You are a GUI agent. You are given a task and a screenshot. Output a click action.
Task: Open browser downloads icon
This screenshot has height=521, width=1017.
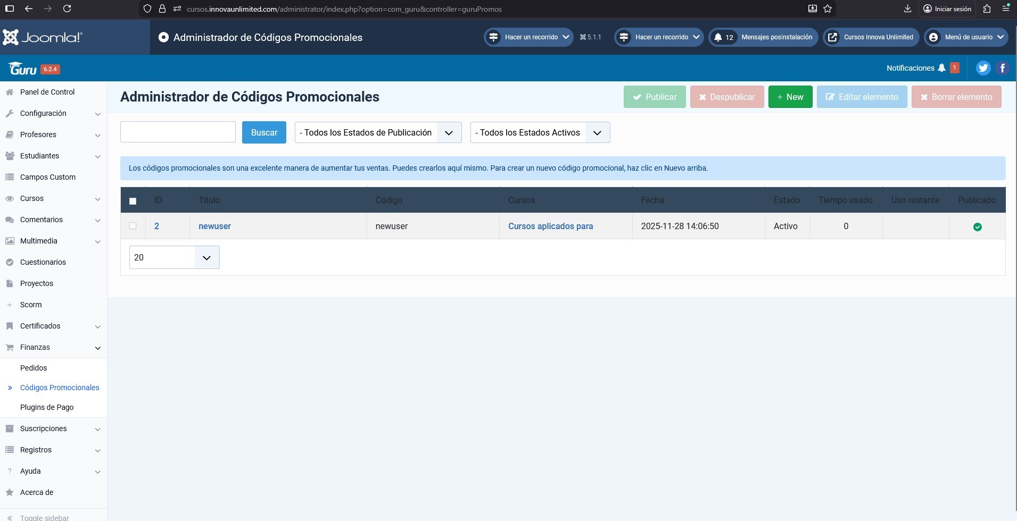point(907,9)
